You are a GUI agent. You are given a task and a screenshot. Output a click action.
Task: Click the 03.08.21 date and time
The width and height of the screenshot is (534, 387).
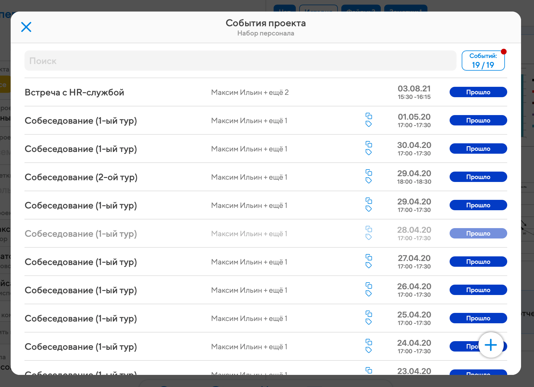tap(414, 92)
